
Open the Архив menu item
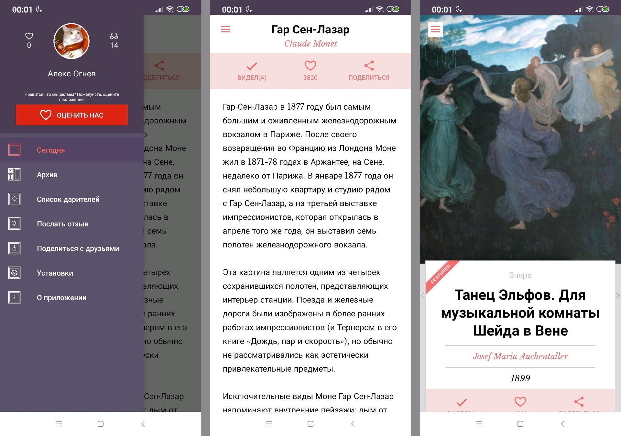[72, 174]
